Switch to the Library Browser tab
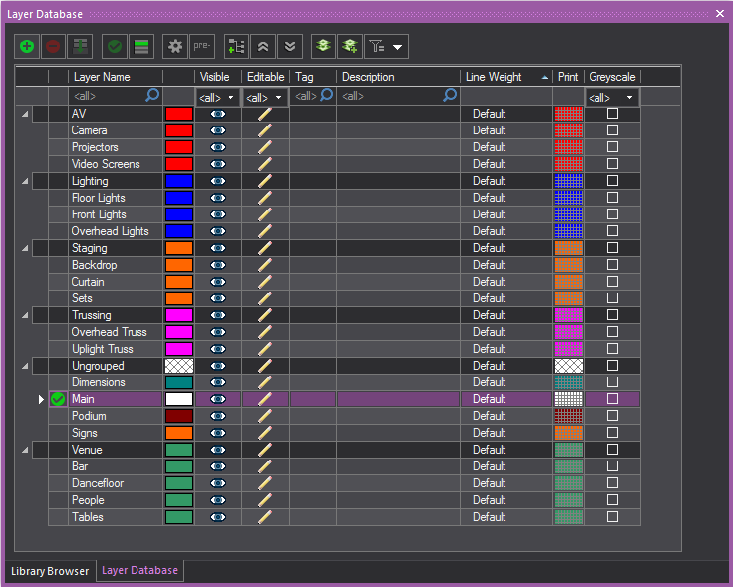This screenshot has width=733, height=587. (x=48, y=571)
